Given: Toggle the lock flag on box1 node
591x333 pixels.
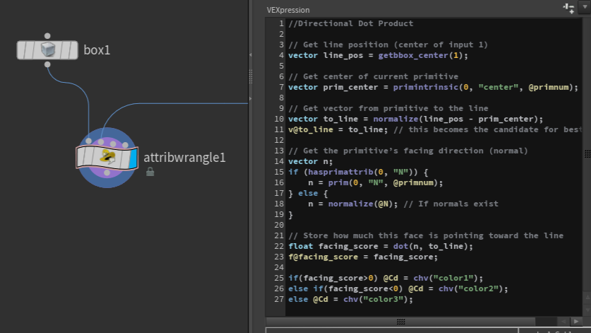Looking at the screenshot, I should pos(30,49).
